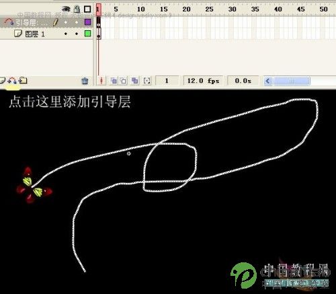Click the add motion guide layer icon
The image size is (336, 294).
[12, 81]
